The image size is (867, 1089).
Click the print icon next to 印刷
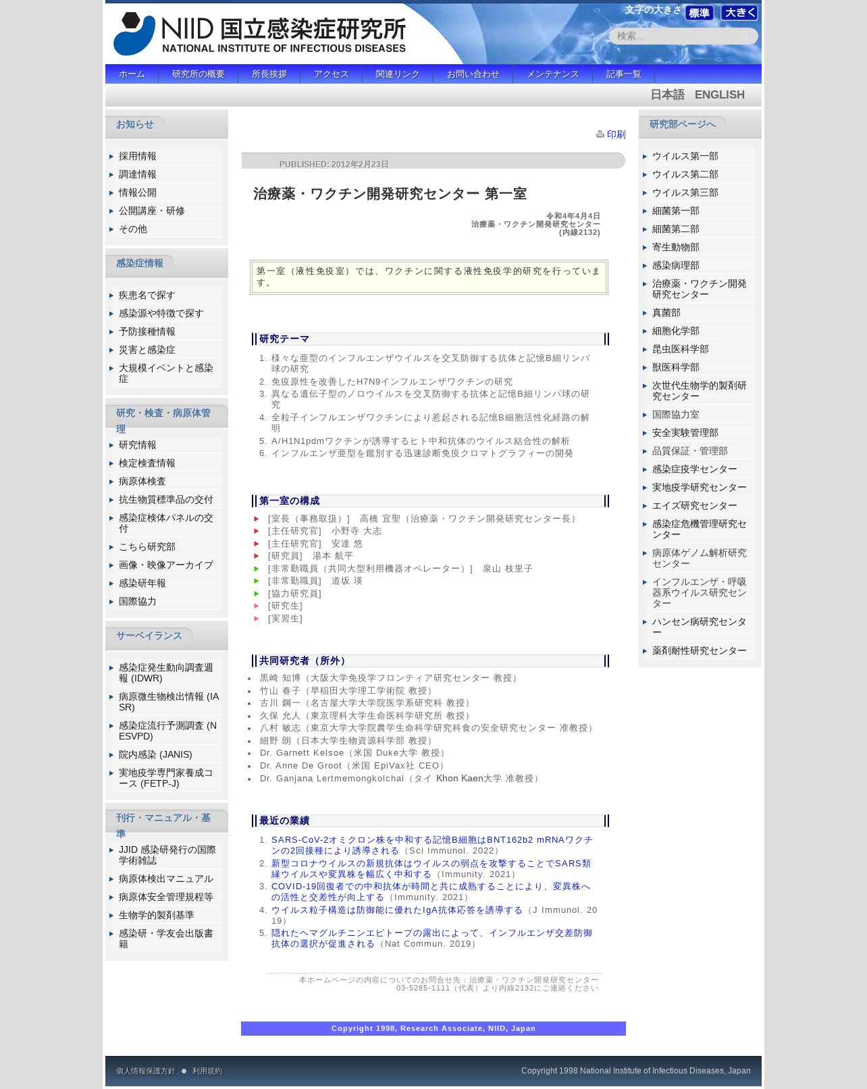click(600, 134)
